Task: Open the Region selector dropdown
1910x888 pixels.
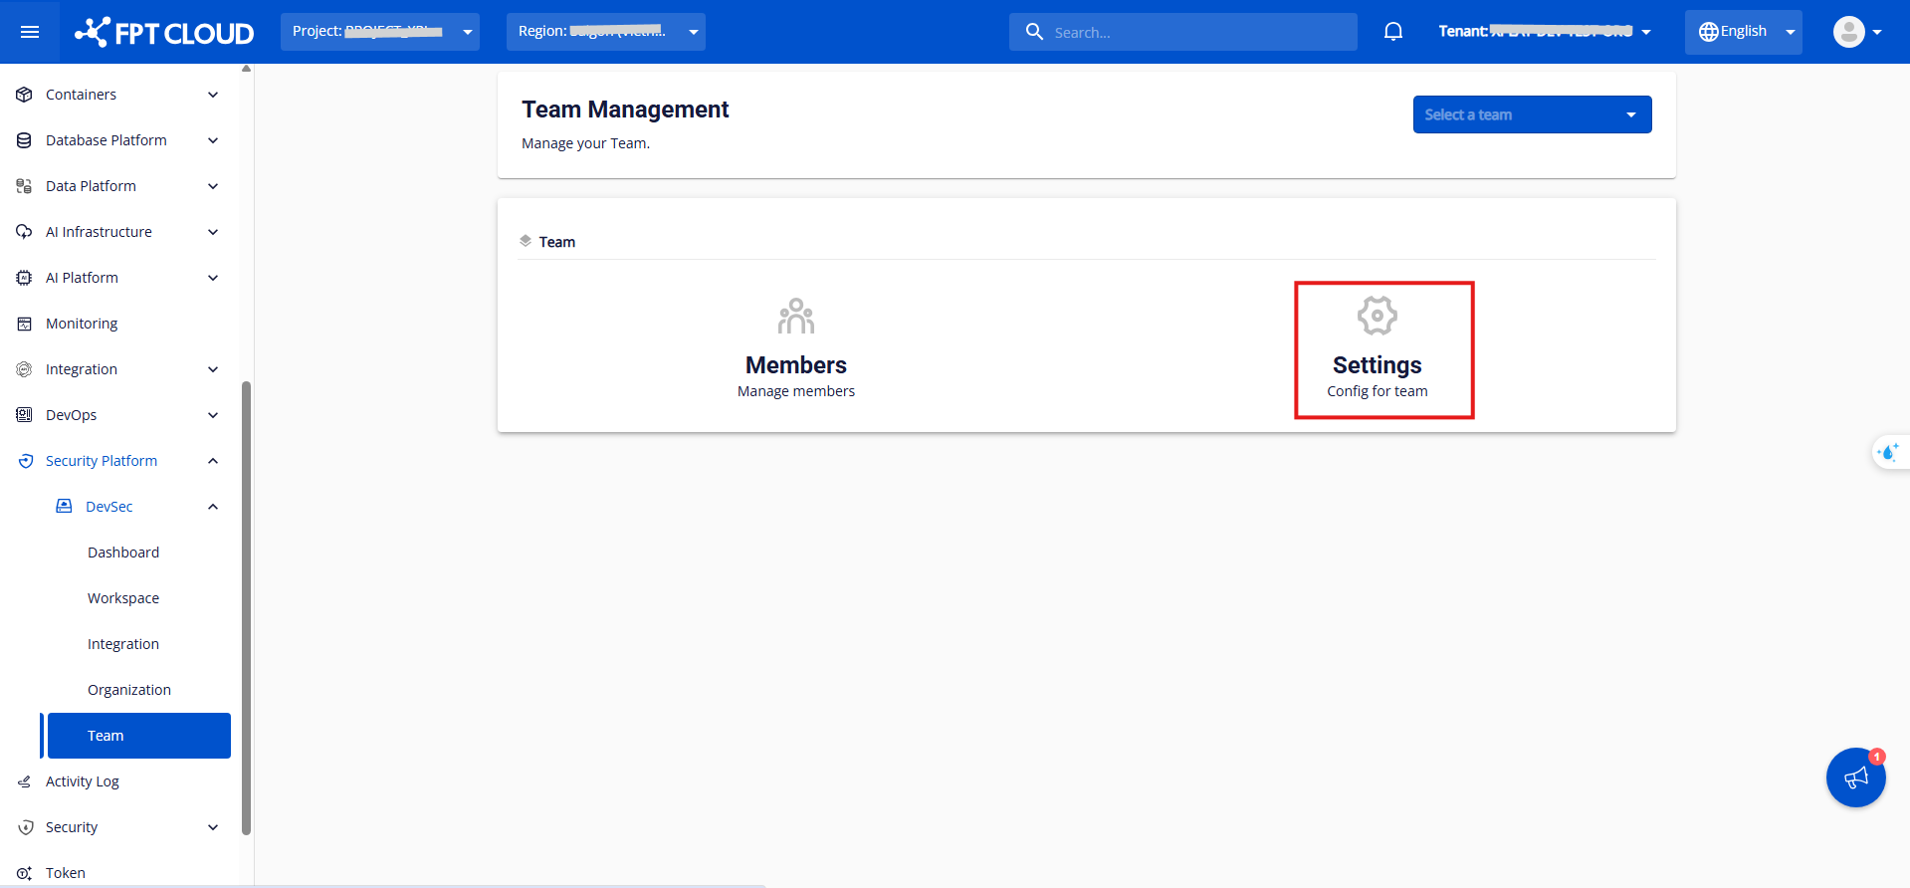Action: click(605, 32)
